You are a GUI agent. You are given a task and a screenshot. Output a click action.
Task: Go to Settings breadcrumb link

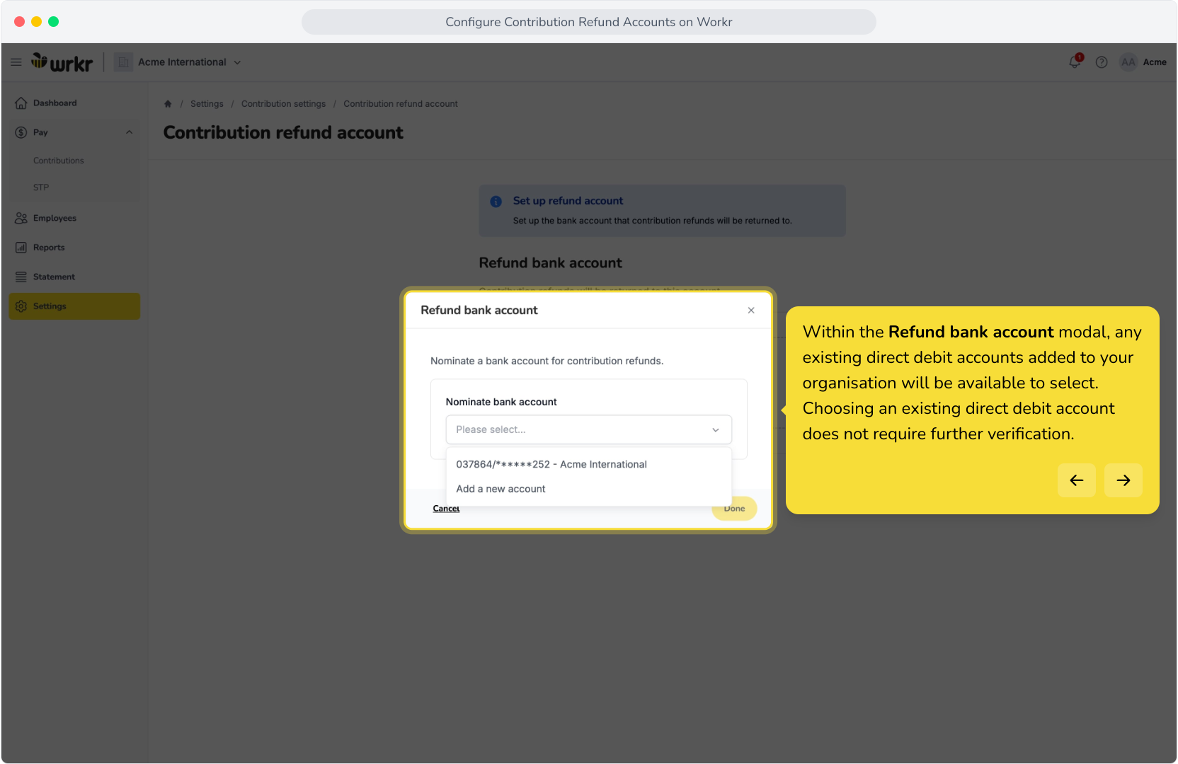click(x=207, y=104)
